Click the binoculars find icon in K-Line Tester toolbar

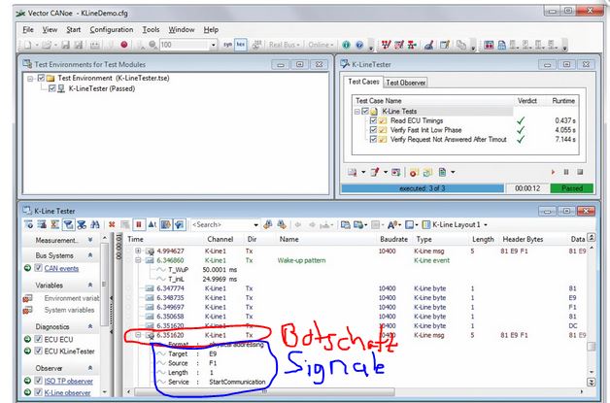pyautogui.click(x=94, y=224)
